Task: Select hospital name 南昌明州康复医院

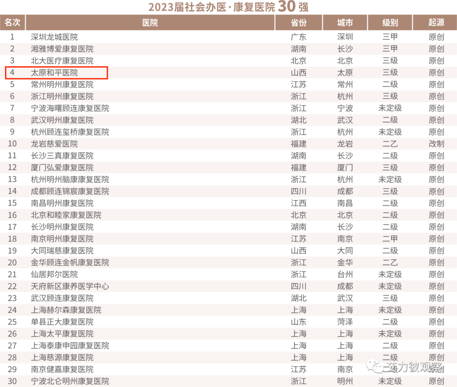Action: [62, 203]
